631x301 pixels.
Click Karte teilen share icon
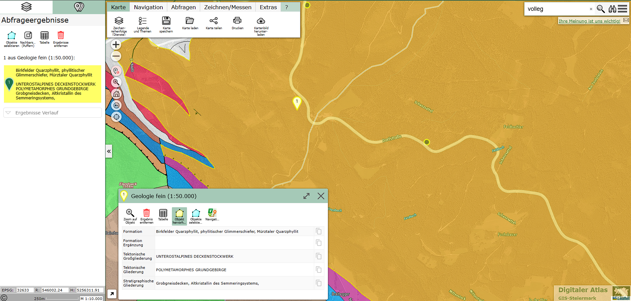[214, 23]
